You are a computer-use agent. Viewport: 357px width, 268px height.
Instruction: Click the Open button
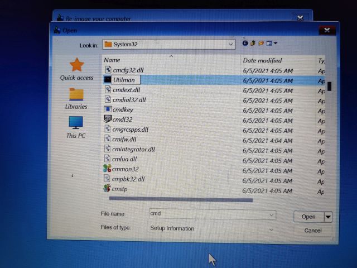tap(308, 217)
